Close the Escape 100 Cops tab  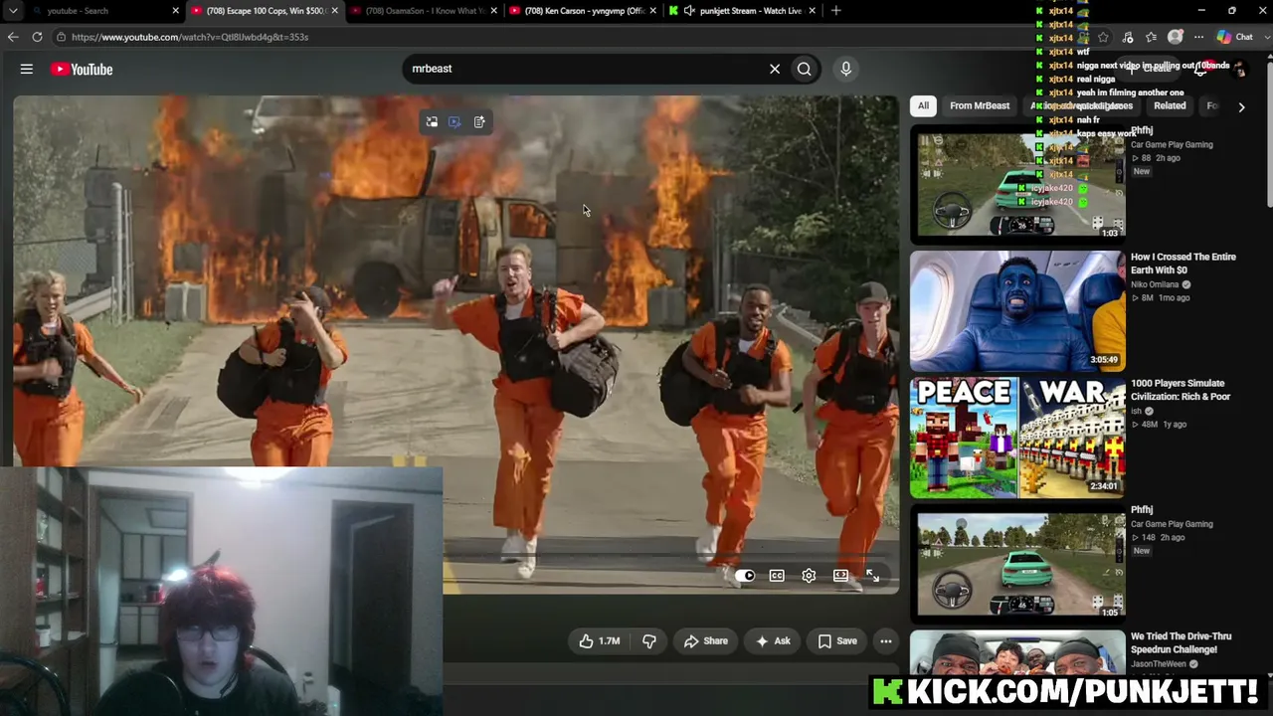coord(335,11)
